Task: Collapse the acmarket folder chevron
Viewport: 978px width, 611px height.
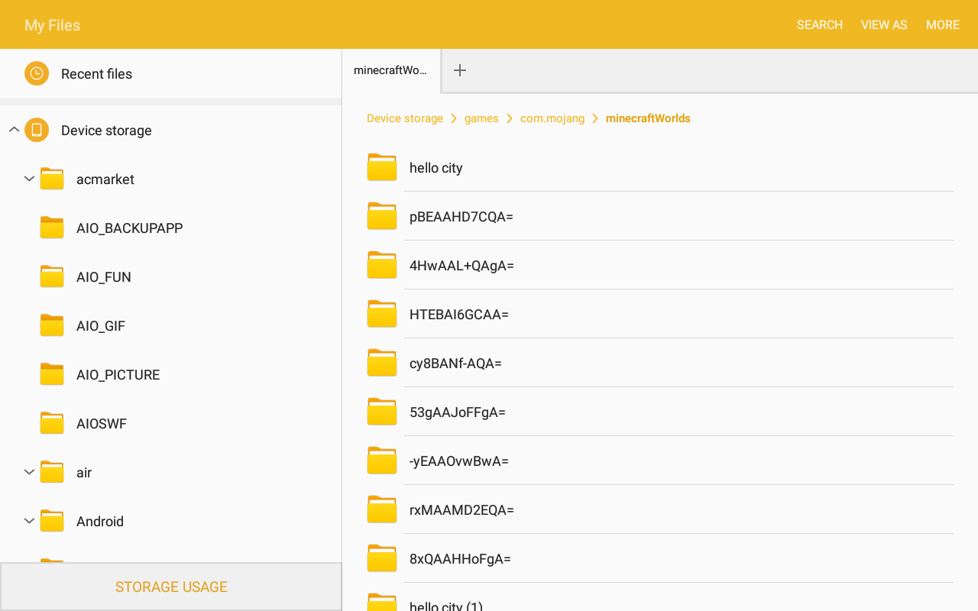Action: pos(29,179)
